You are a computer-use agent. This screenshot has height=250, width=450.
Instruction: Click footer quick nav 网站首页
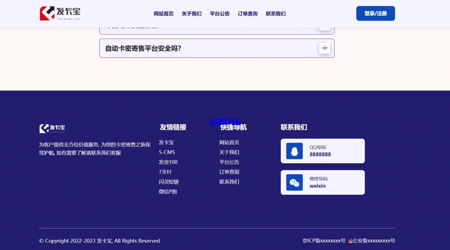tap(229, 142)
